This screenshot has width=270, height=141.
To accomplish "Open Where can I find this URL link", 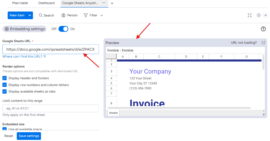I will pos(22,57).
